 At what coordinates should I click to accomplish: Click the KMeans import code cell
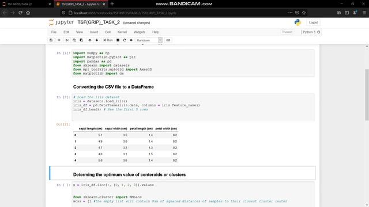click(x=193, y=194)
